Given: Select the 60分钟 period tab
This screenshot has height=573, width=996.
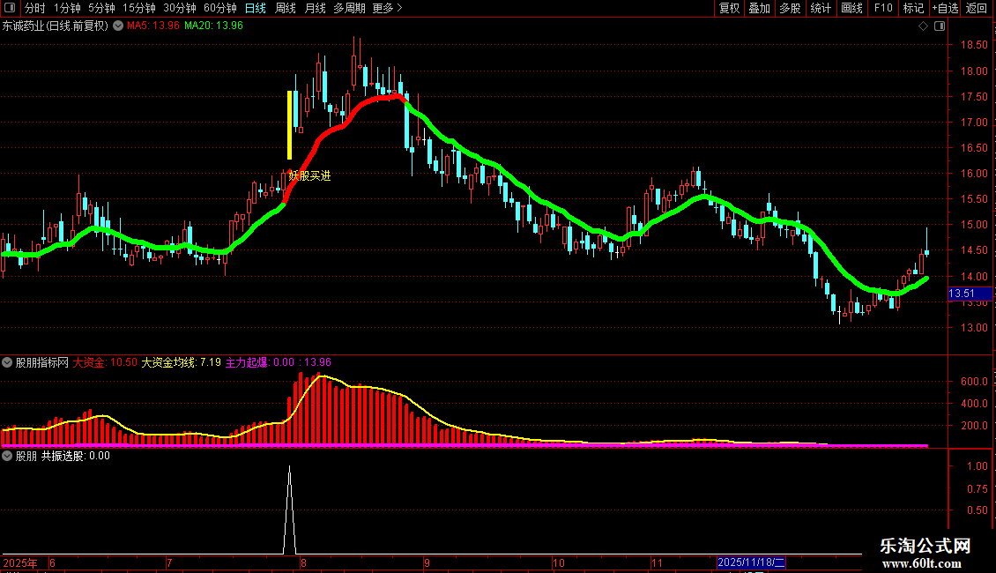Looking at the screenshot, I should 219,8.
